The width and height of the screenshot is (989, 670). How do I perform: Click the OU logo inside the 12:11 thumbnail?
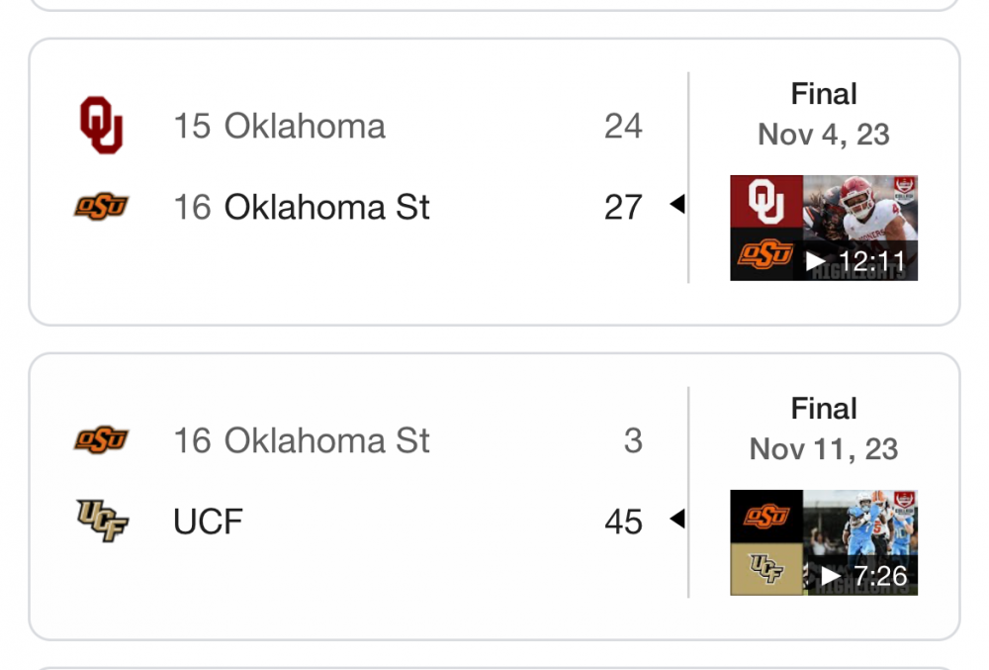766,202
